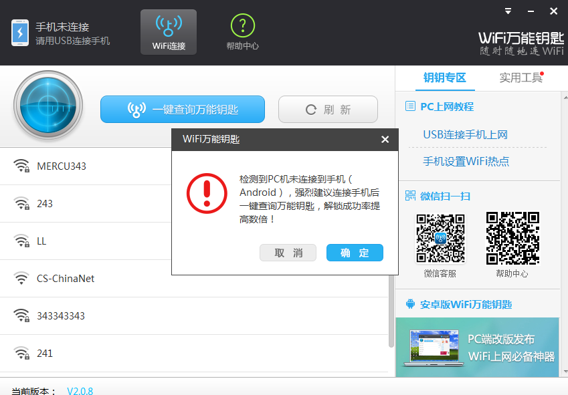Open USB连接手机上网 link
Image resolution: width=568 pixels, height=395 pixels.
[465, 134]
